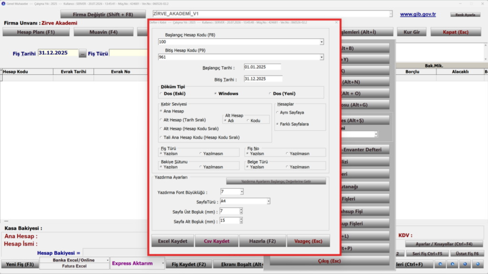This screenshot has width=488, height=274.
Task: Close the Defter-i Kebir dialog with X
Action: coord(336,22)
